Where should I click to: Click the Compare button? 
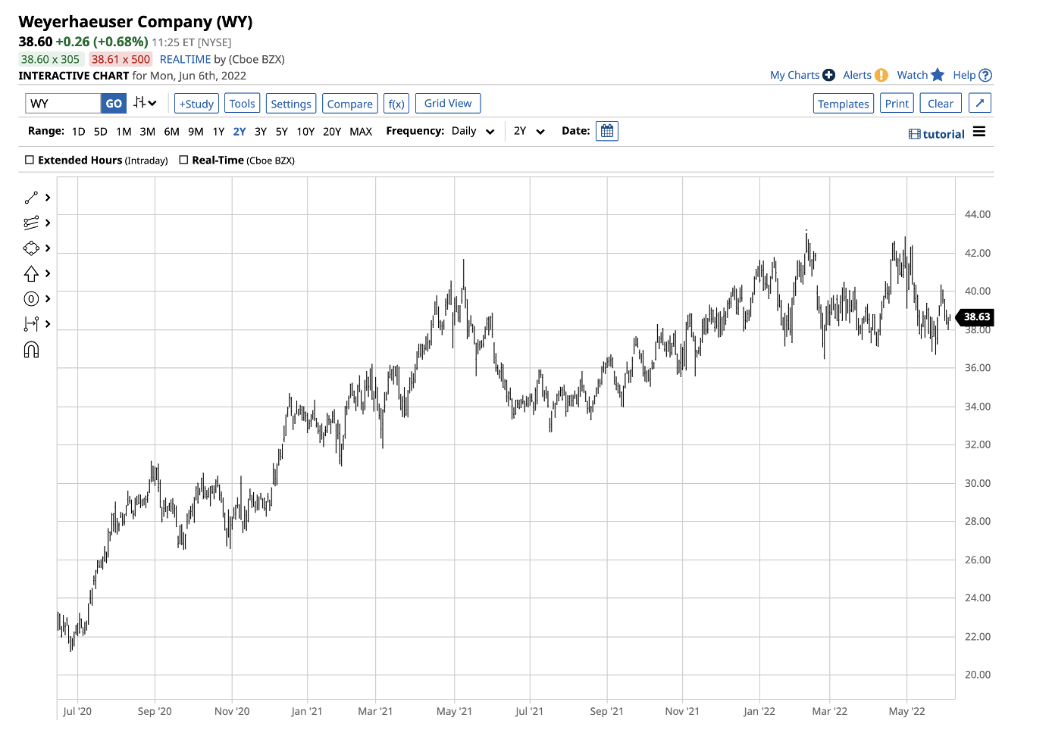(x=350, y=104)
